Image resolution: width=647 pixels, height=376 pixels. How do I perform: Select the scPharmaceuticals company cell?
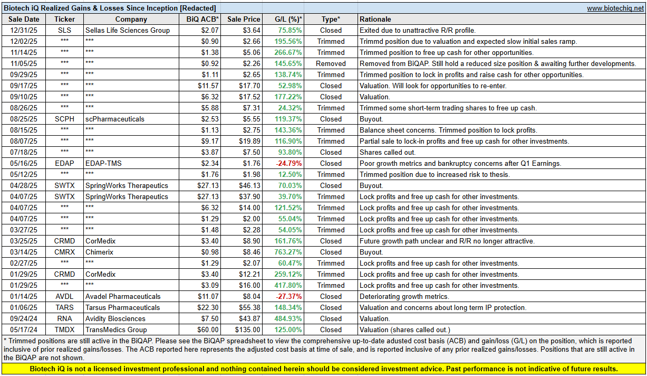pyautogui.click(x=115, y=119)
